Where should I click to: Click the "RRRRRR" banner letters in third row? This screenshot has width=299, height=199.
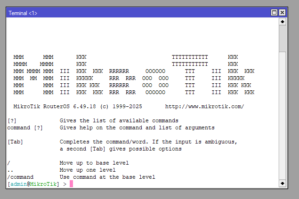click(119, 71)
